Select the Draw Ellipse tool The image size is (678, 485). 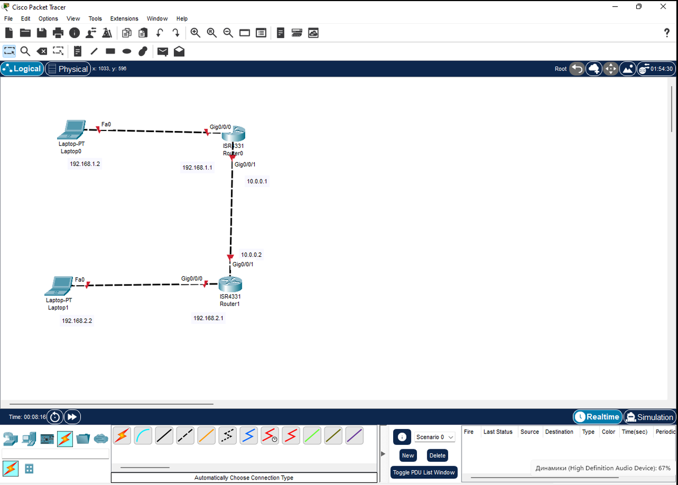point(127,51)
